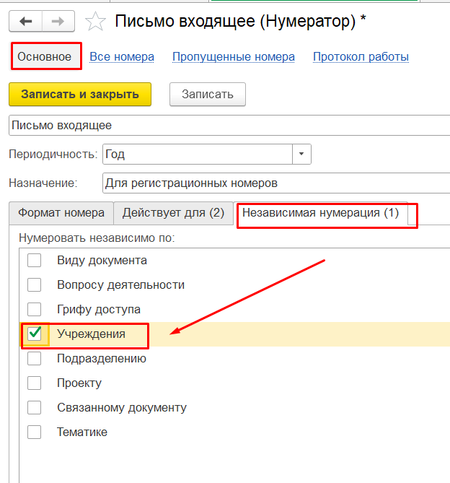Open the Все номера link
The width and height of the screenshot is (450, 483).
tap(122, 57)
